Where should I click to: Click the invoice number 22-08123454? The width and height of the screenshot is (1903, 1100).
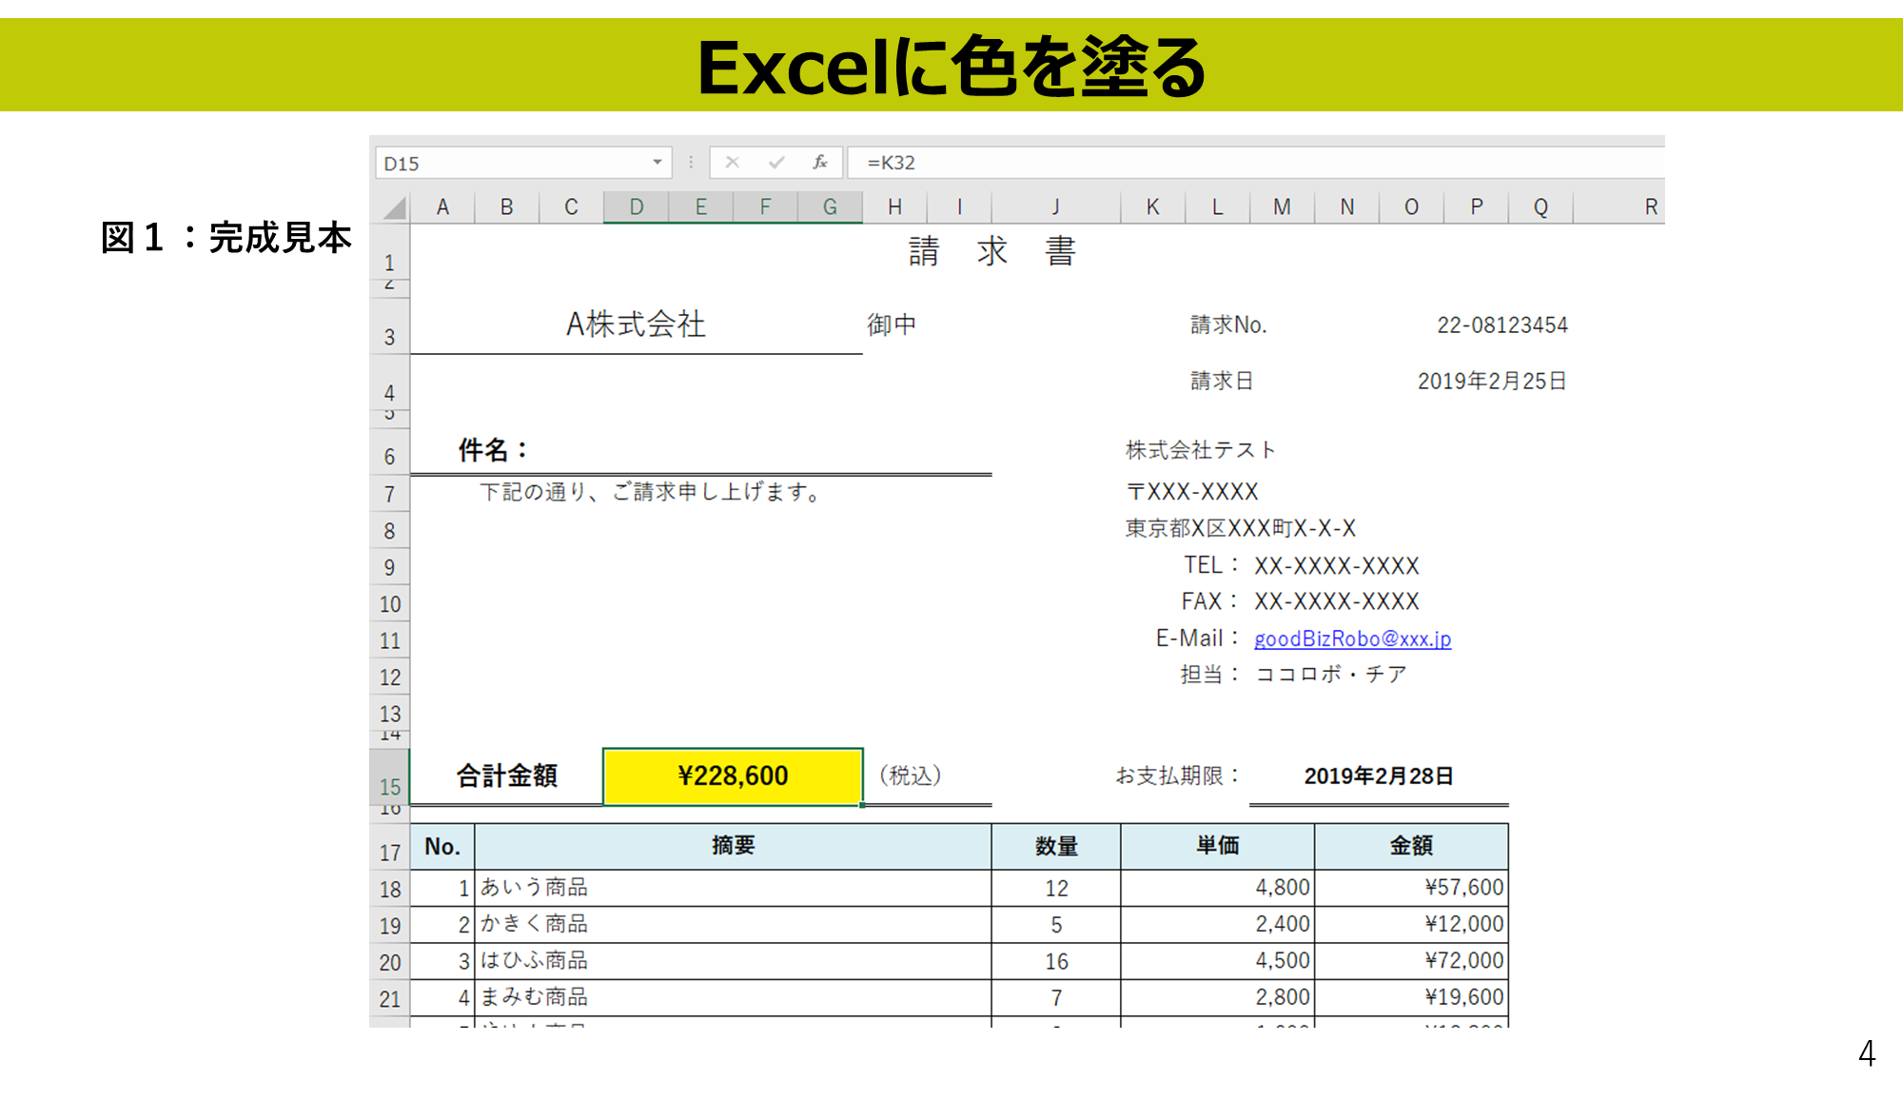tap(1502, 325)
